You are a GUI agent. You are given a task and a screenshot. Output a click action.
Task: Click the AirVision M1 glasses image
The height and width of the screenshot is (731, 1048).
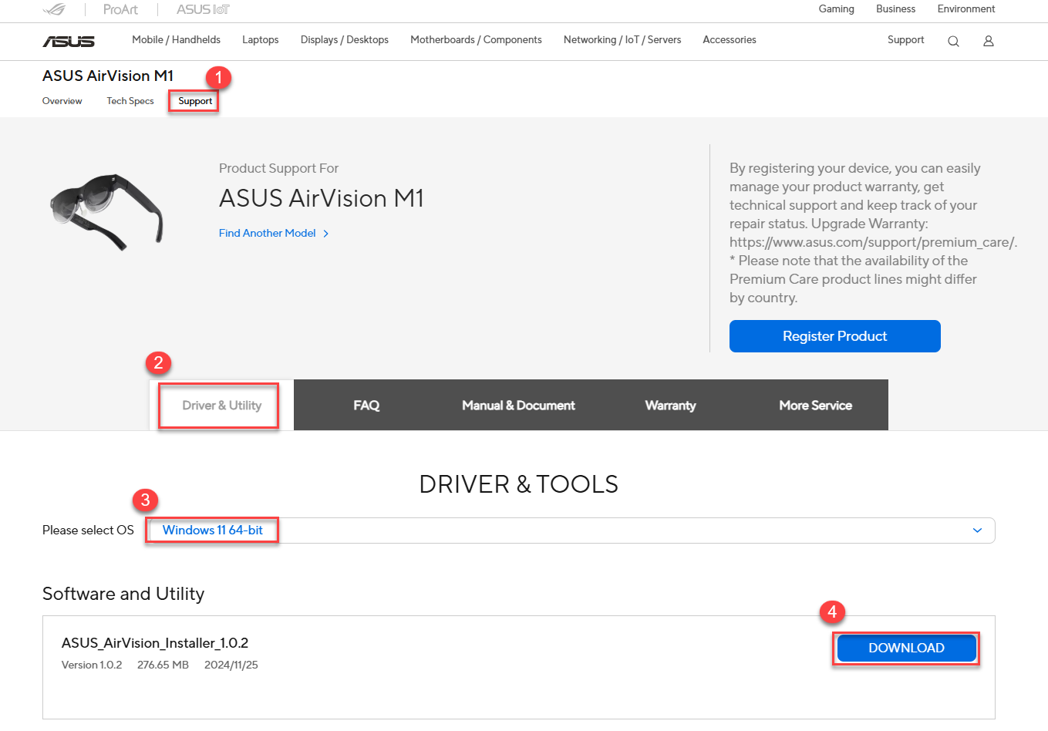pyautogui.click(x=106, y=212)
